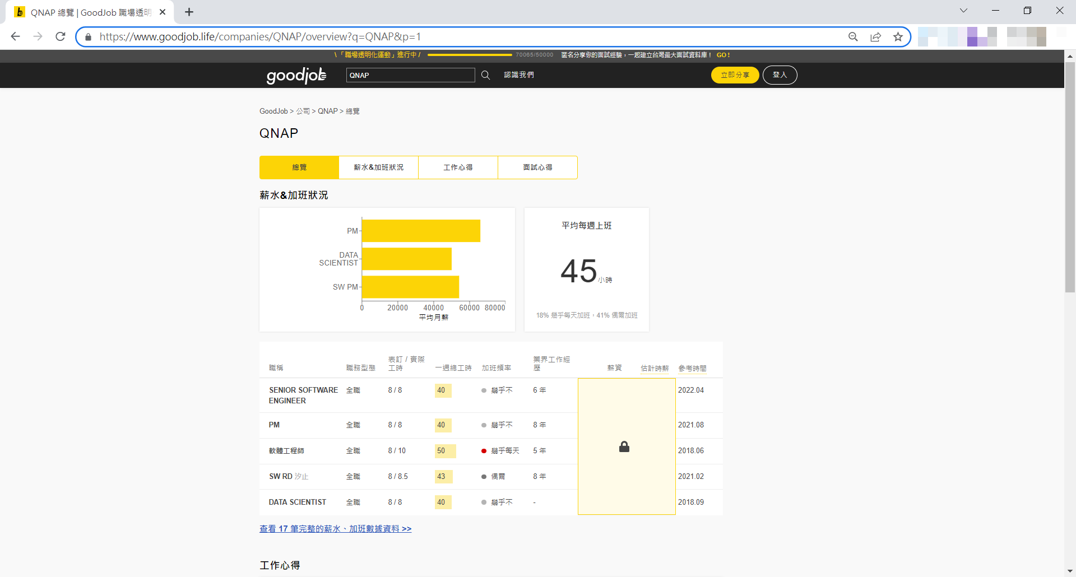Switch to the 薪水&加班狀況 tab

[x=379, y=167]
